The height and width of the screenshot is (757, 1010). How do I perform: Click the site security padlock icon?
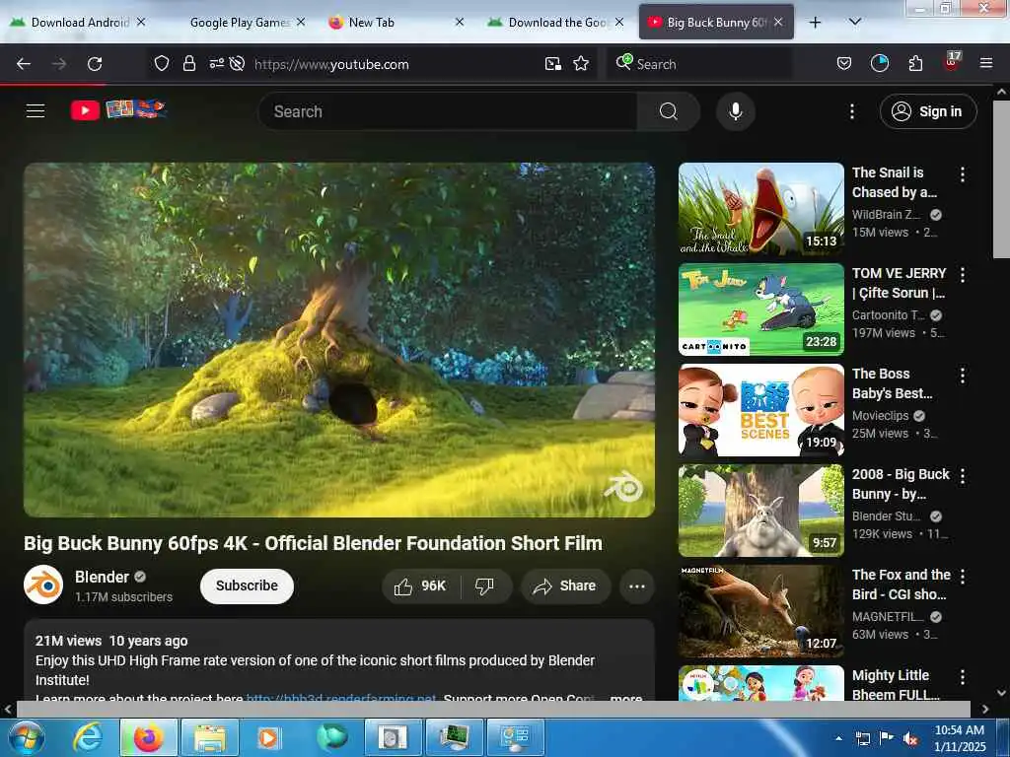tap(188, 63)
